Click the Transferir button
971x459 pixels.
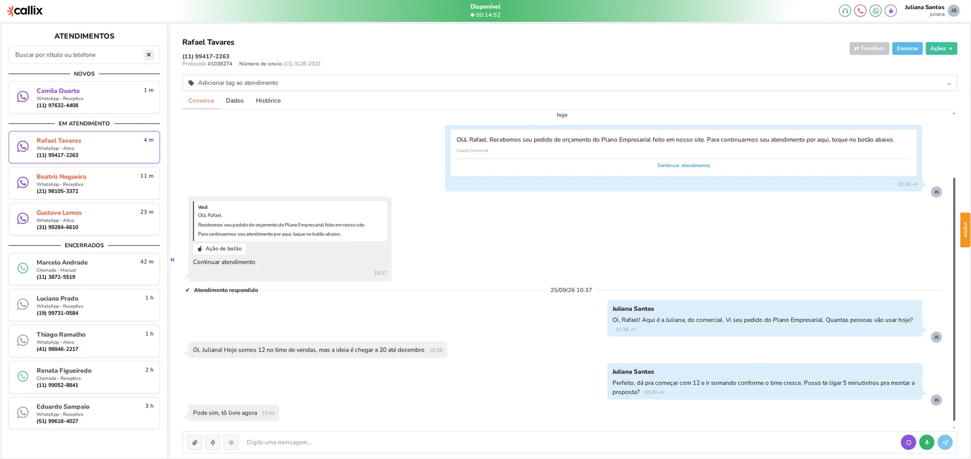coord(869,49)
